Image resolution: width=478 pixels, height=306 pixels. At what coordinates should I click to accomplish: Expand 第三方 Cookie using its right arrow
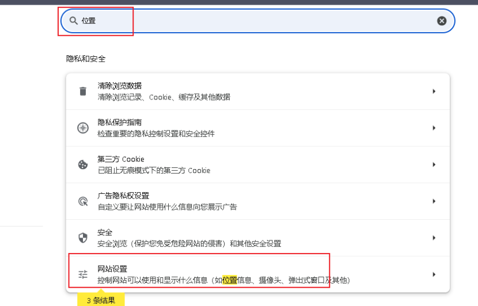pos(434,165)
